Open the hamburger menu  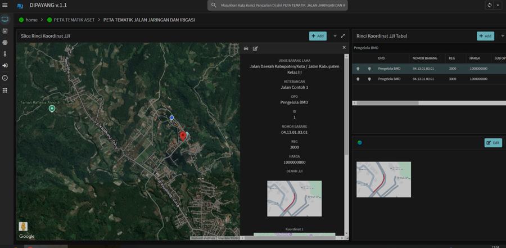5,5
